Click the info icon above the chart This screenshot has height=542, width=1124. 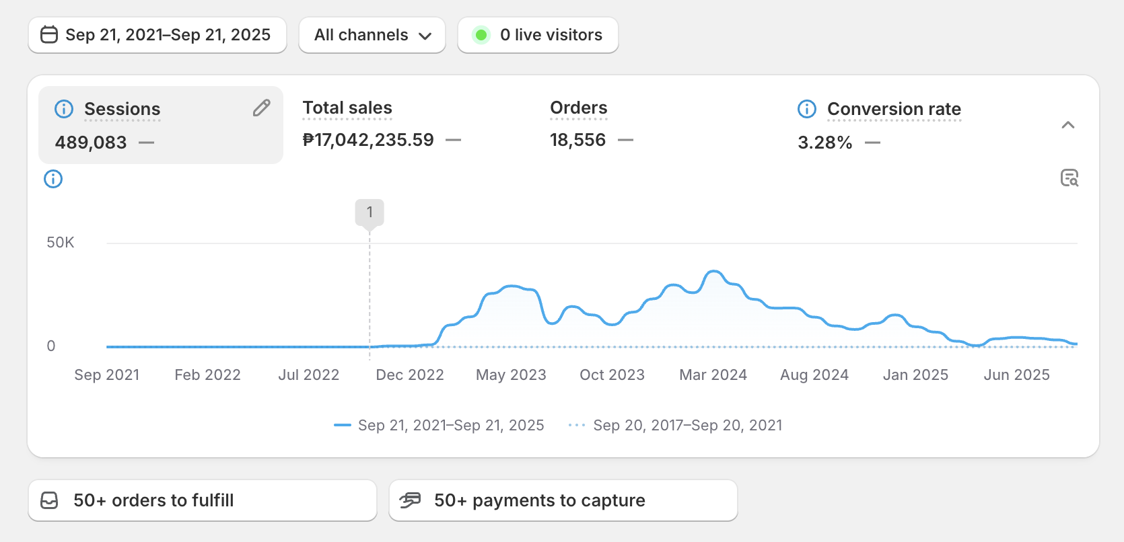53,179
